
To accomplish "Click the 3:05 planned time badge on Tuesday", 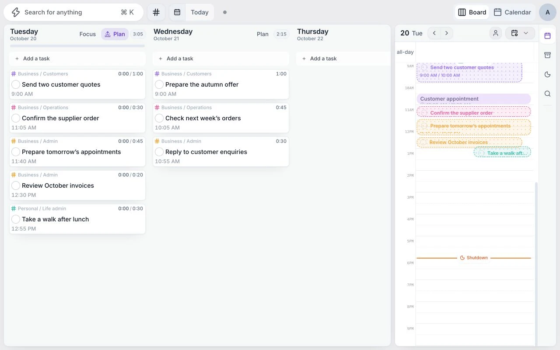I will (x=138, y=34).
